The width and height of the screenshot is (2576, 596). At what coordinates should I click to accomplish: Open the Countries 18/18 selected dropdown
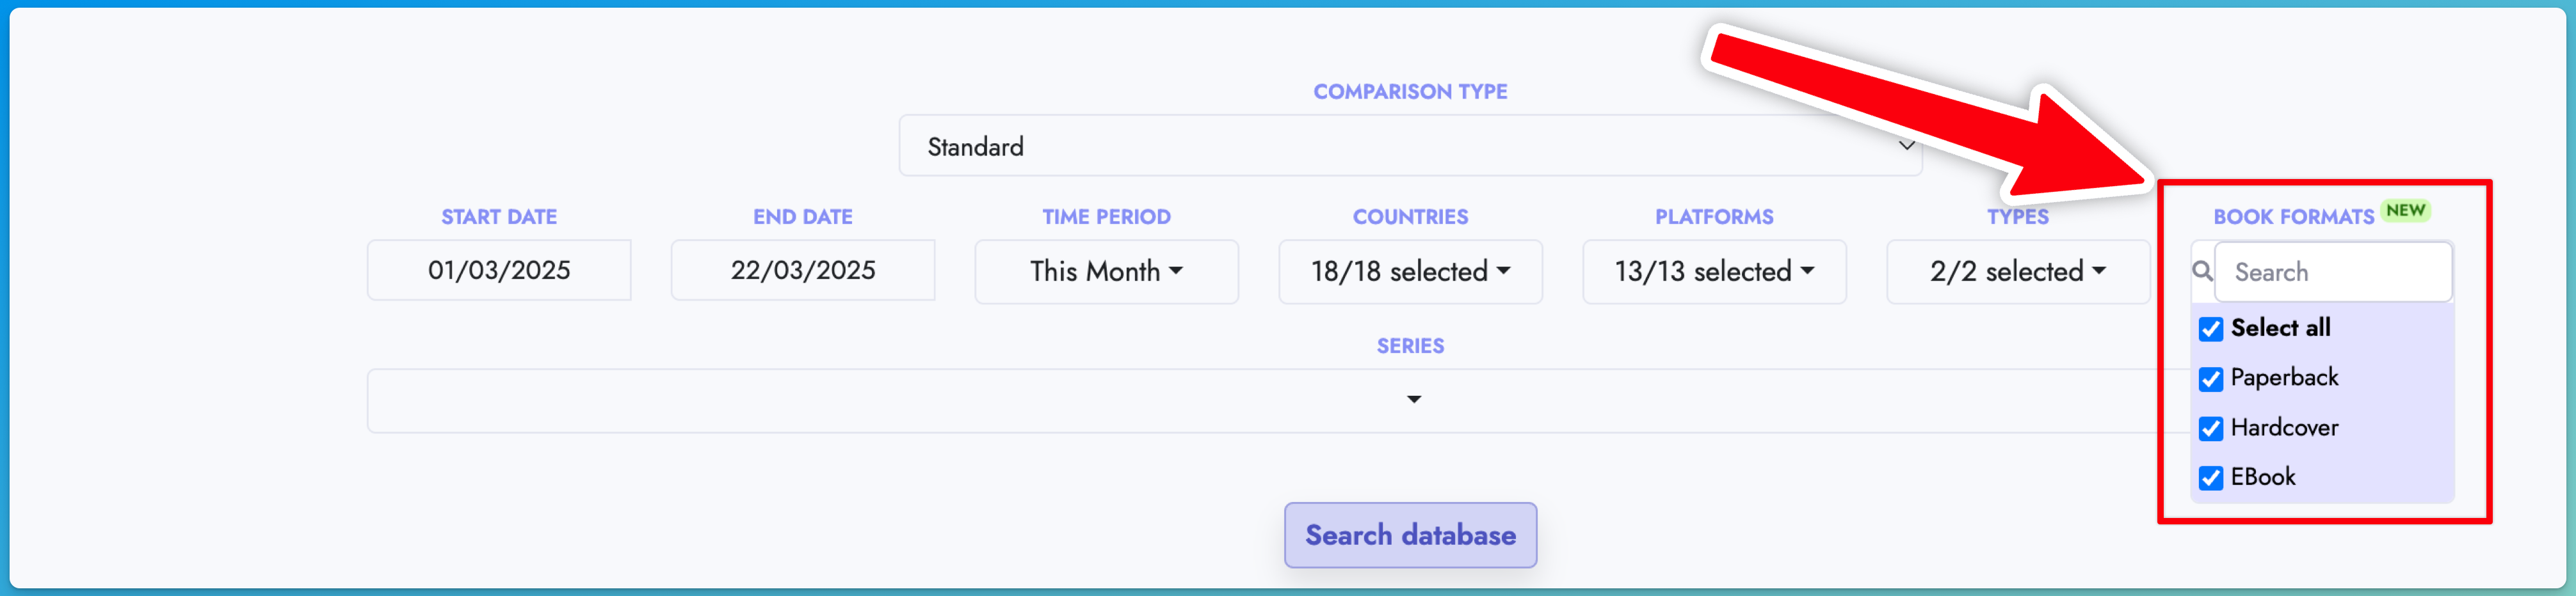coord(1410,271)
